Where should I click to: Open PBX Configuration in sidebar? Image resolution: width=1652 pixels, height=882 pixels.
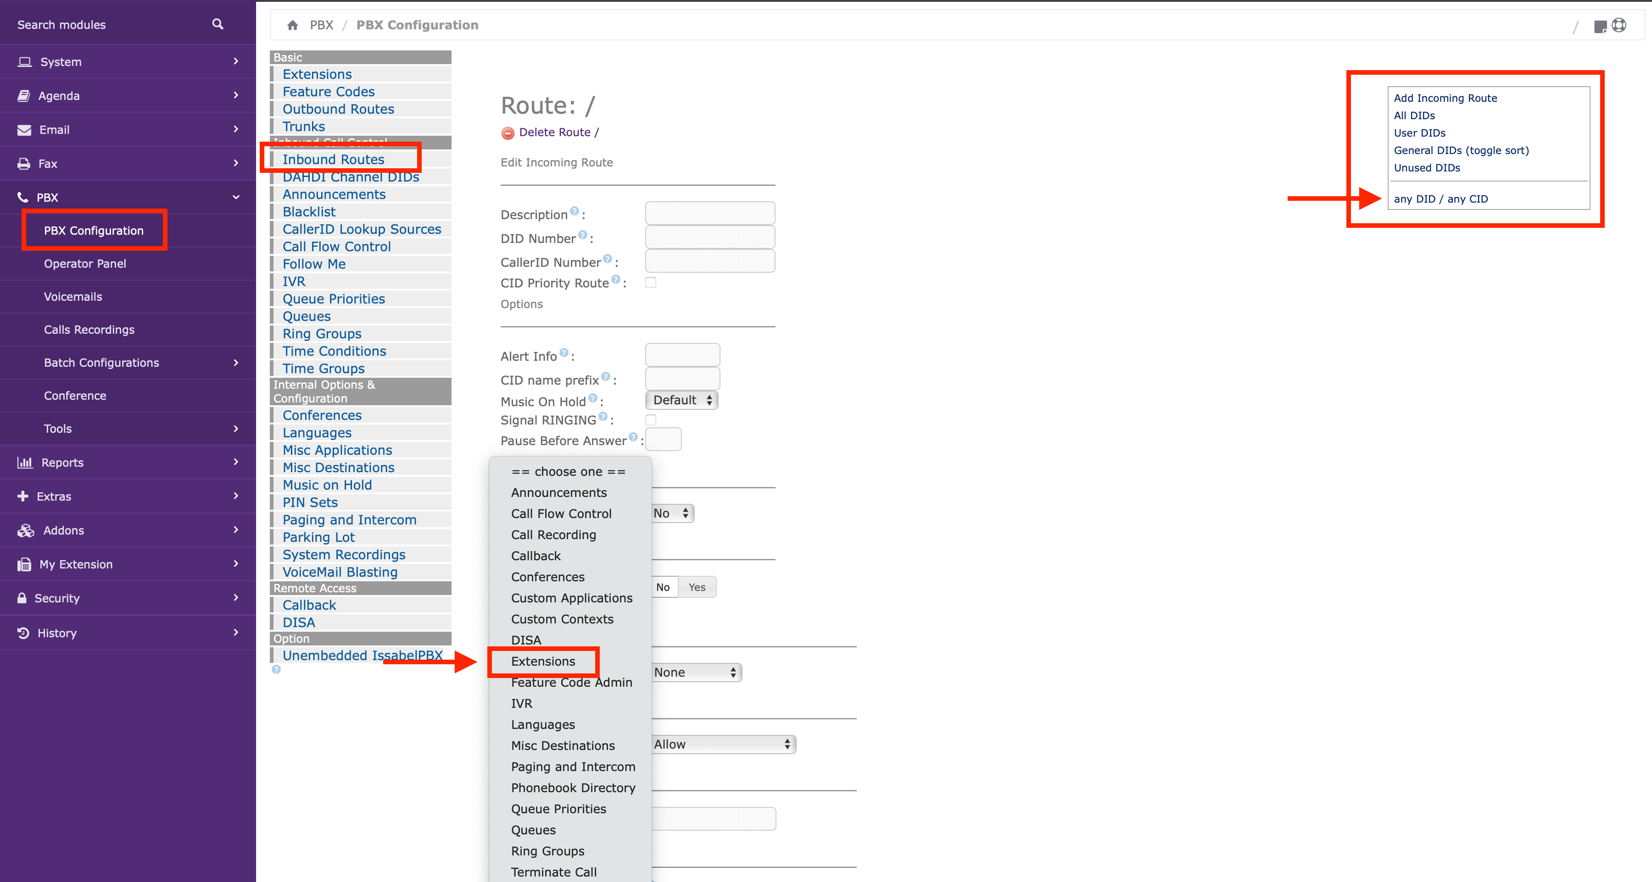coord(94,231)
